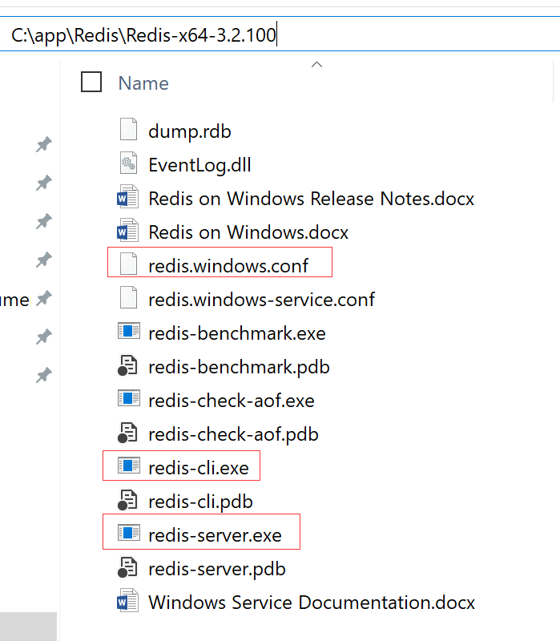Click Word icon of Redis on Windows.docx
Image resolution: width=560 pixels, height=641 pixels.
coord(128,231)
